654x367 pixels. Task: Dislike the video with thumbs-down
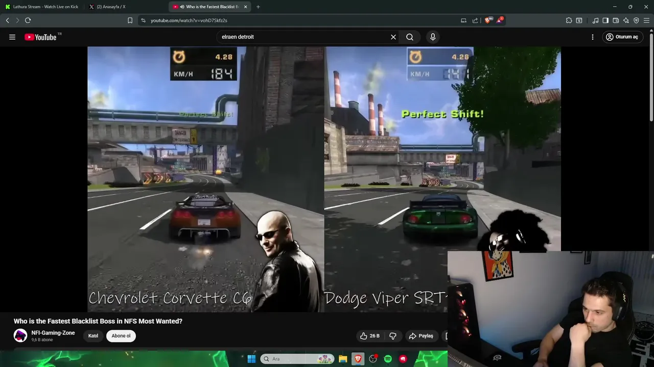tap(393, 336)
